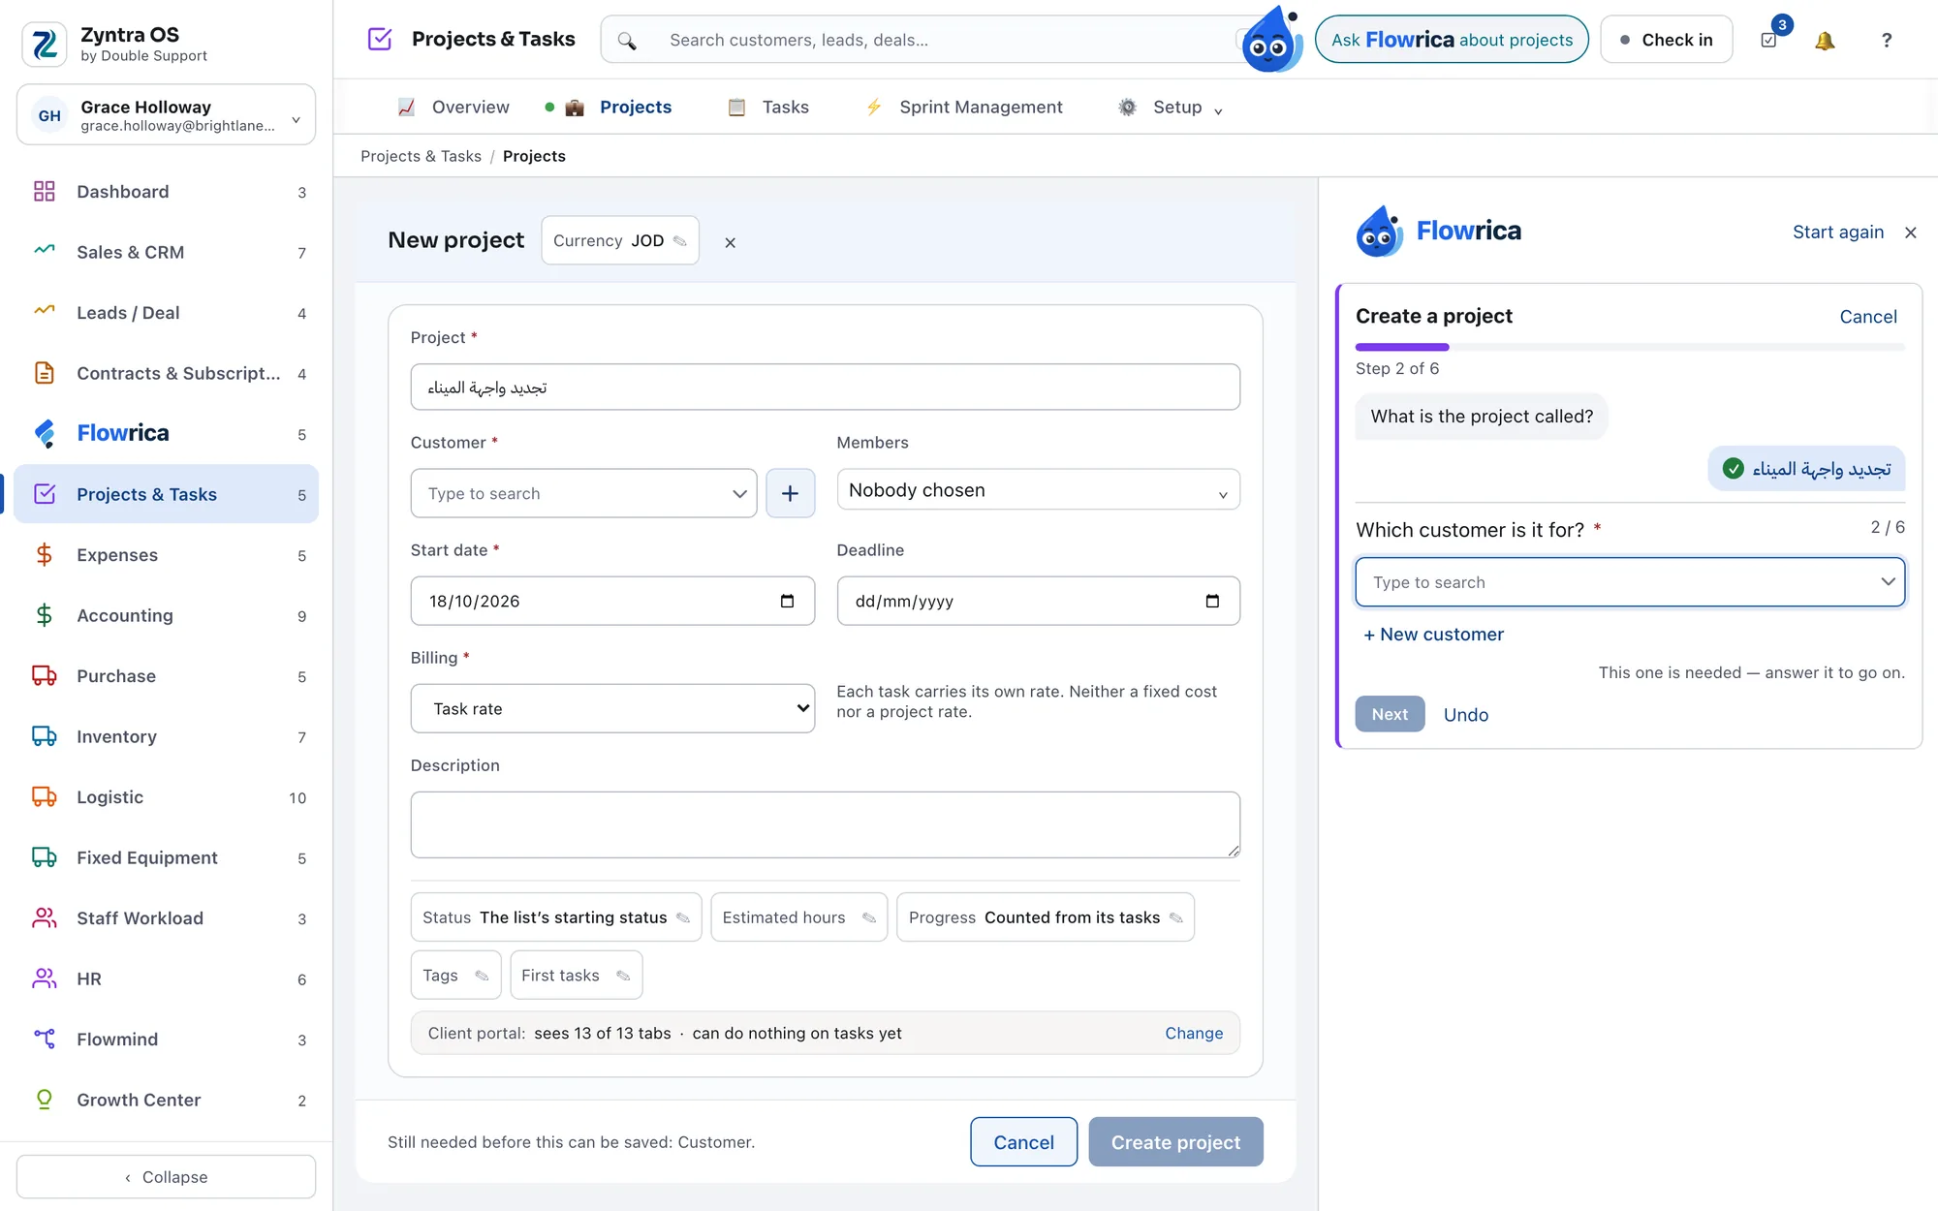This screenshot has height=1211, width=1938.
Task: Click the Check in button
Action: (x=1666, y=40)
